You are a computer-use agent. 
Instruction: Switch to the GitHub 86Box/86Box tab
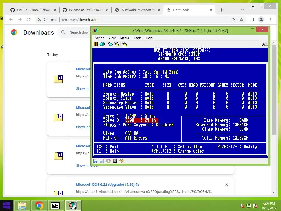click(33, 10)
